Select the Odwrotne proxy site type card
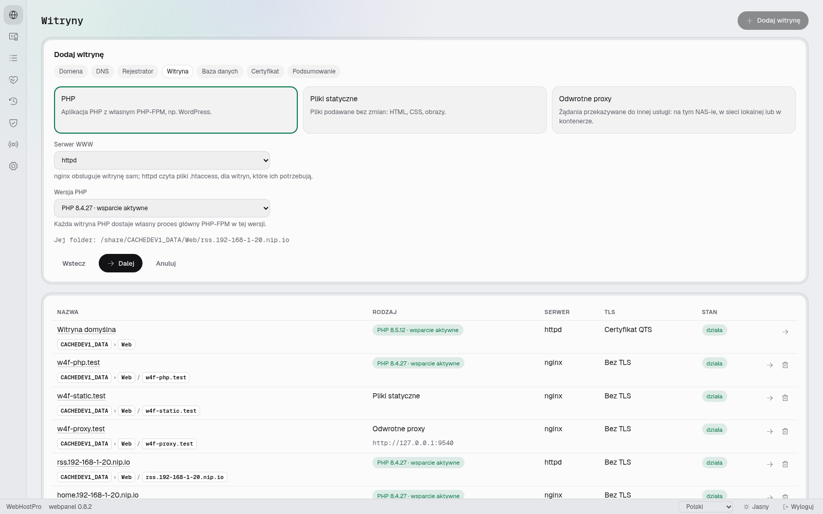 [x=673, y=110]
